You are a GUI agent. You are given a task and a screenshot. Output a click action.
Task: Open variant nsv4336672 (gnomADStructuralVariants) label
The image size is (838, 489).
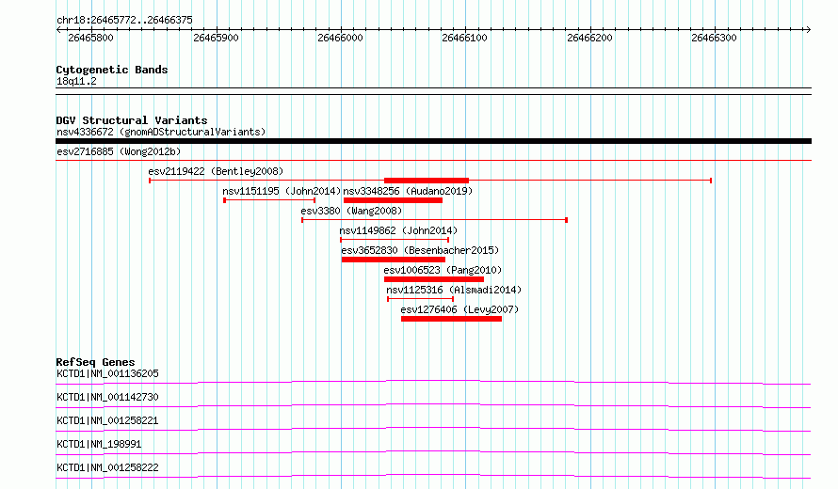[161, 132]
